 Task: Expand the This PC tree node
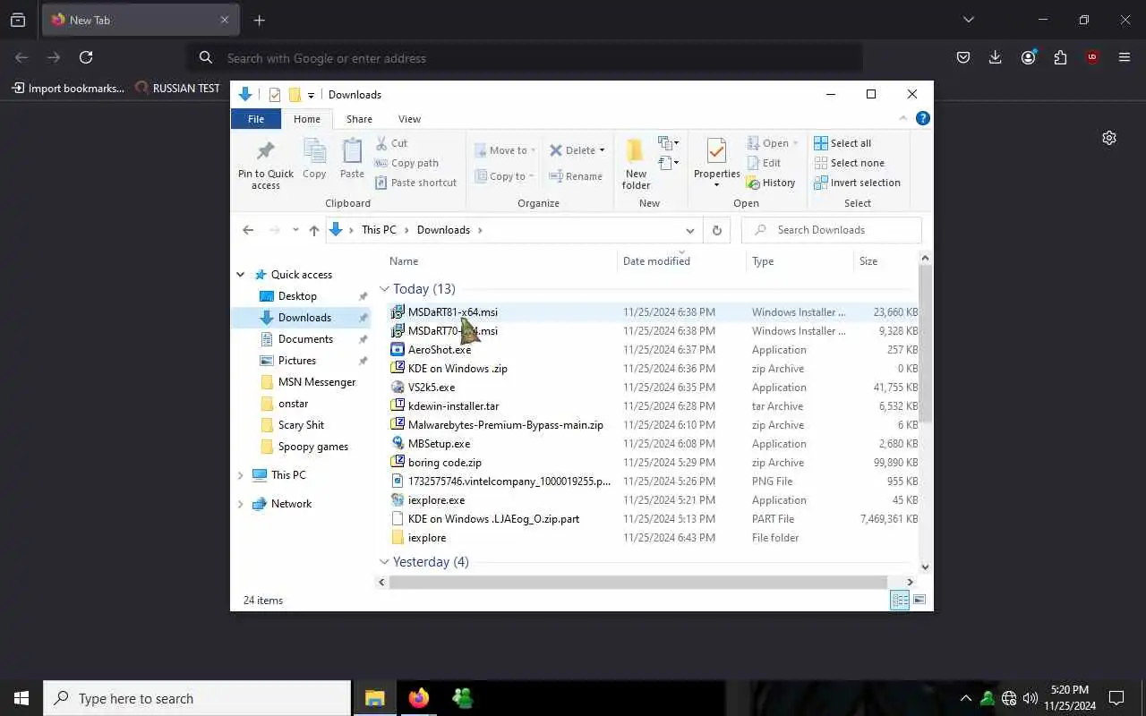pos(240,475)
